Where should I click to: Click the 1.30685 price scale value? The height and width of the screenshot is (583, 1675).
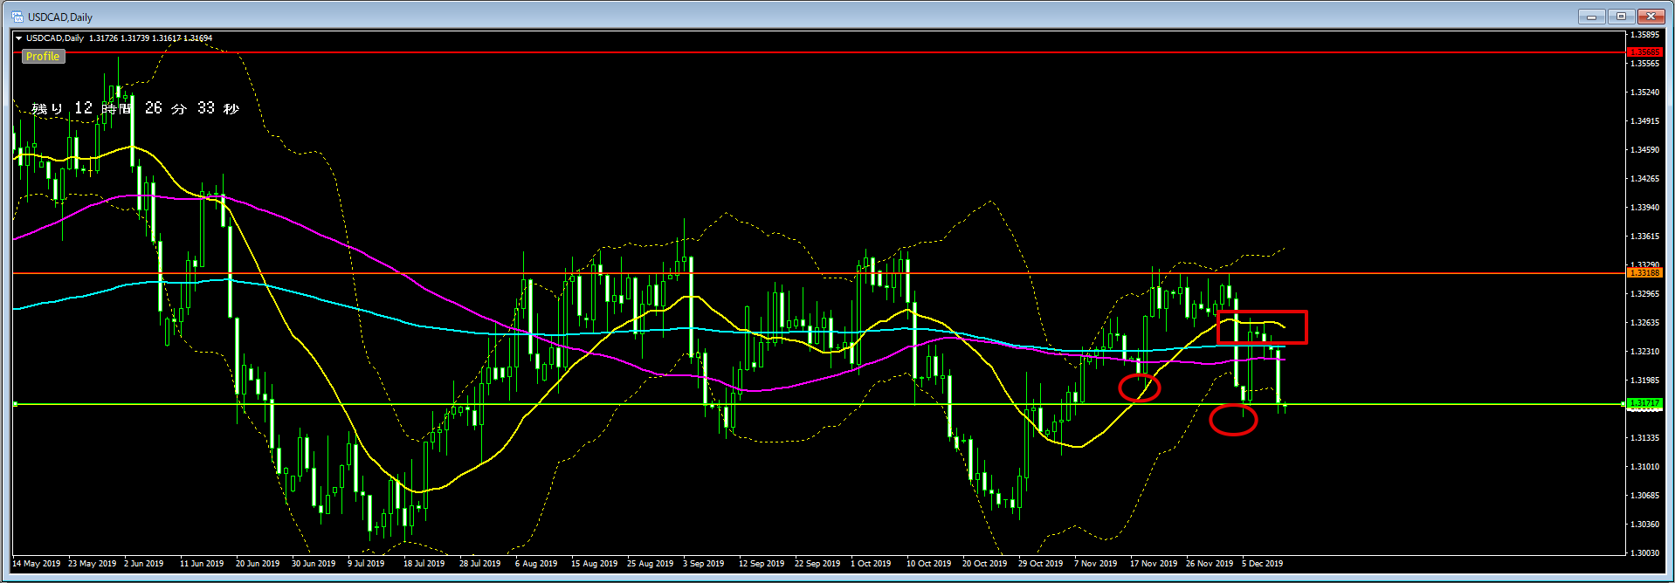click(x=1645, y=496)
